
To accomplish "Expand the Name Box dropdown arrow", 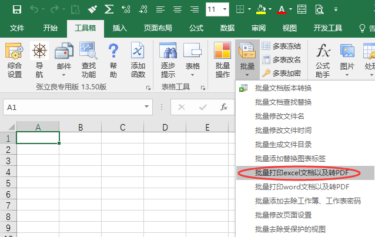I will 147,107.
